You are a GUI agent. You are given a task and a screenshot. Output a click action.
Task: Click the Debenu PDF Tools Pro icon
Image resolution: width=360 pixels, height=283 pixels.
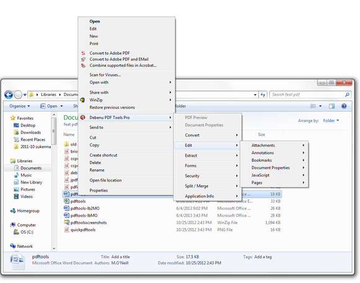(83, 118)
